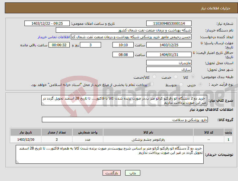Click the رفرکتومتر چشم پزشکی item cell
This screenshot has height=181, width=238.
coord(148,140)
